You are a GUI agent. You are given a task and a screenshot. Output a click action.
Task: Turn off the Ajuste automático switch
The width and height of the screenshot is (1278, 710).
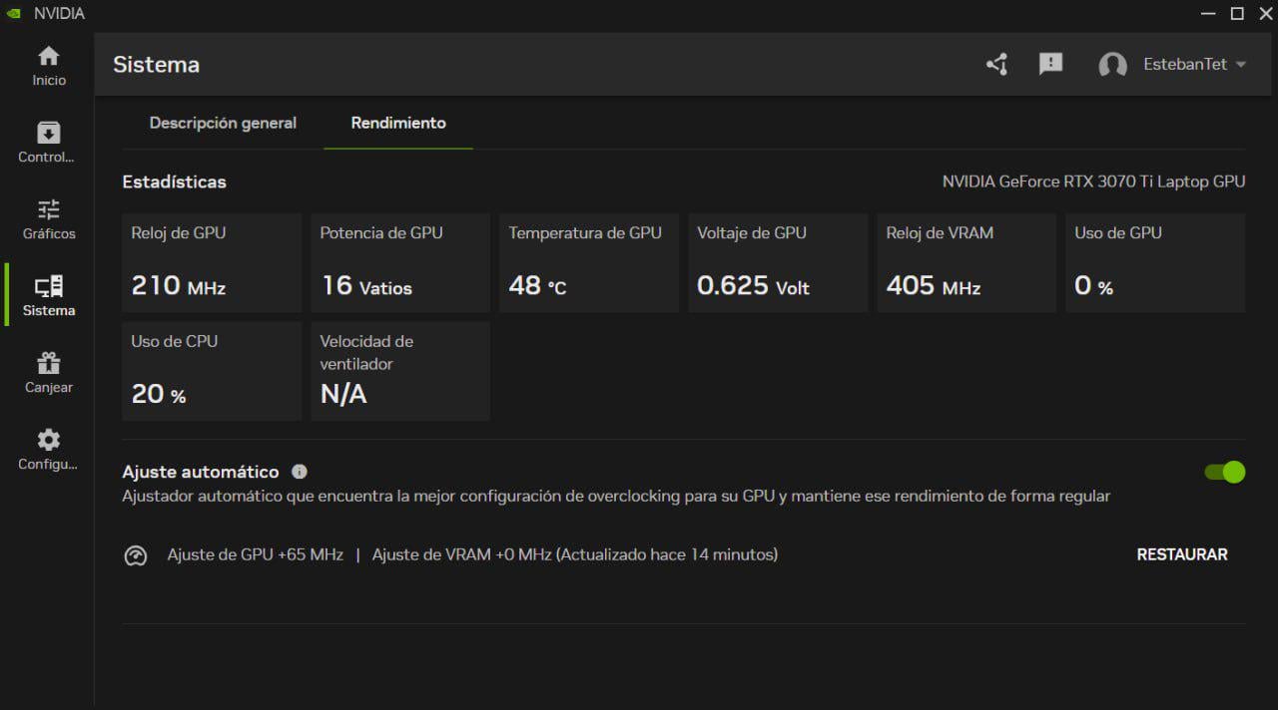[1225, 472]
